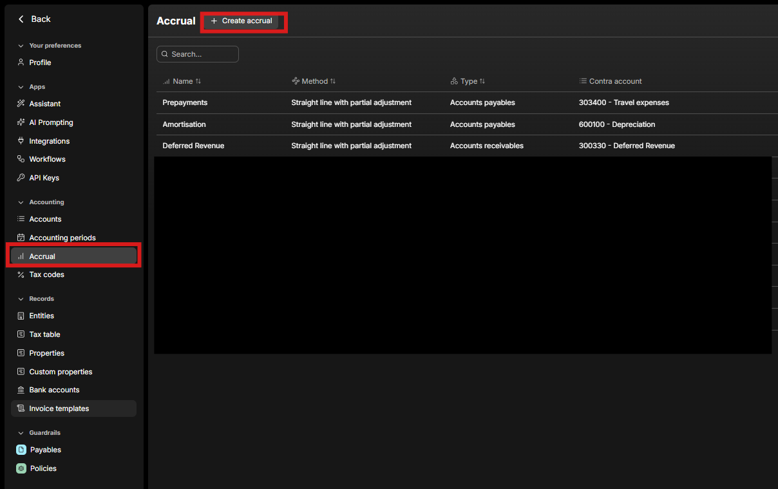This screenshot has width=778, height=489.
Task: Sort the table by Name column
Action: [x=198, y=81]
